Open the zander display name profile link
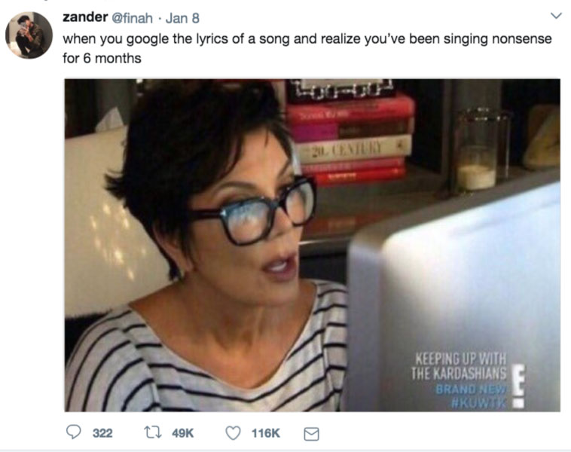 coord(85,17)
